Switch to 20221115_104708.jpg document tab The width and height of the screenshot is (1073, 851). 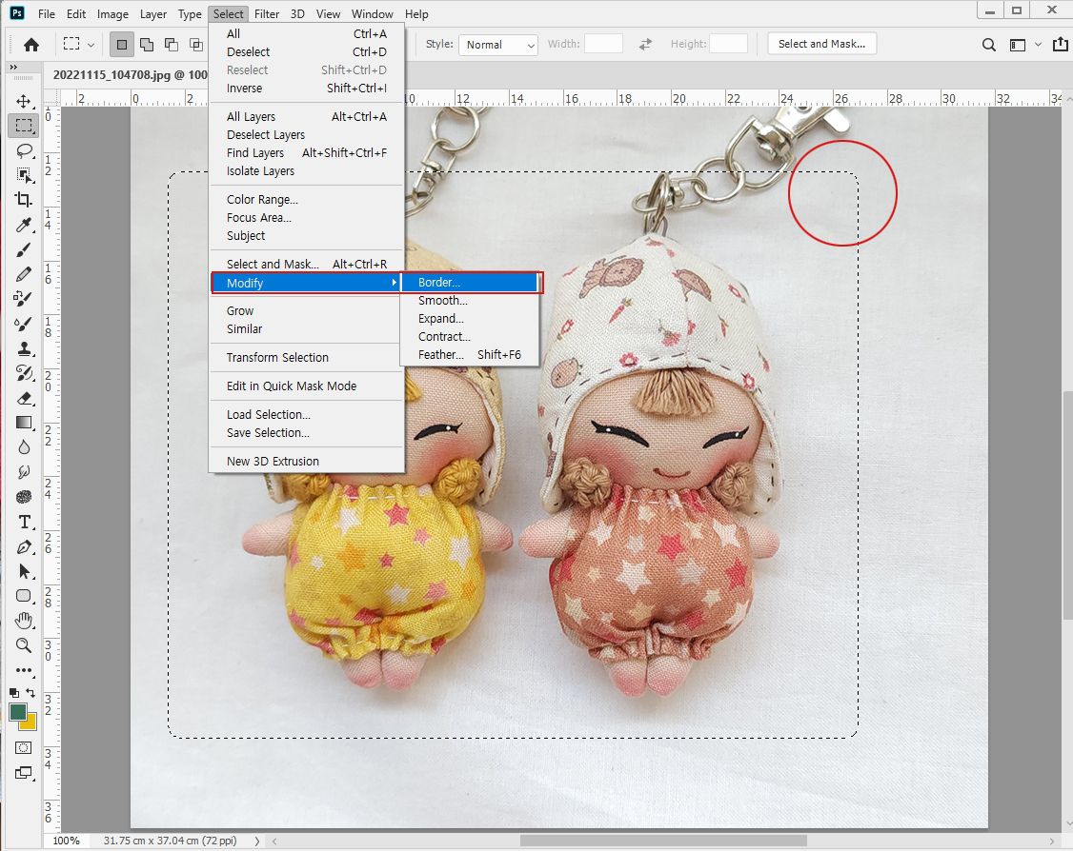(x=130, y=74)
